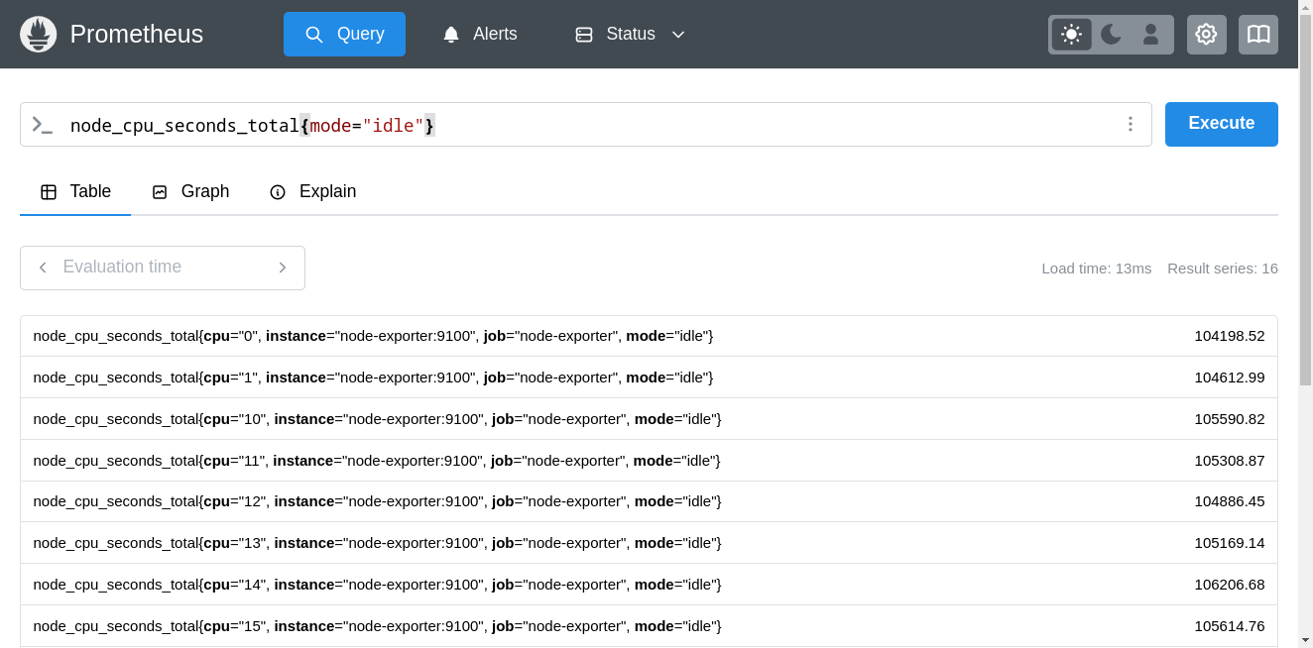The width and height of the screenshot is (1313, 648).
Task: Click the series row with cpu="15"
Action: [649, 626]
